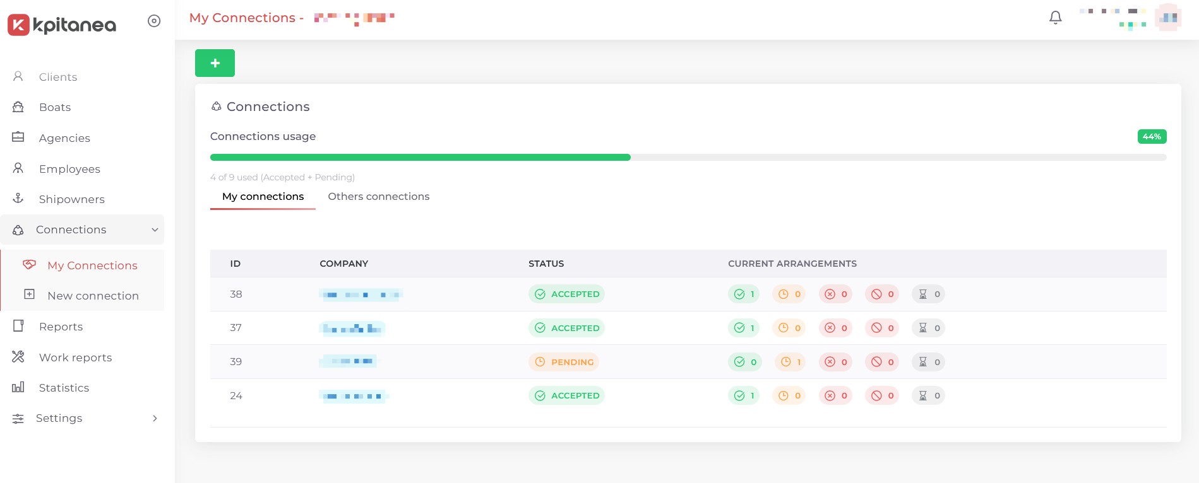Expand the Settings sidebar menu
Screen dimensions: 1199x483
(x=82, y=418)
